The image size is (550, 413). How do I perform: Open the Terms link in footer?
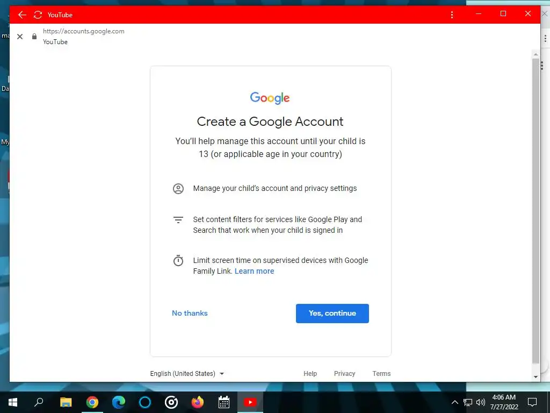point(382,374)
